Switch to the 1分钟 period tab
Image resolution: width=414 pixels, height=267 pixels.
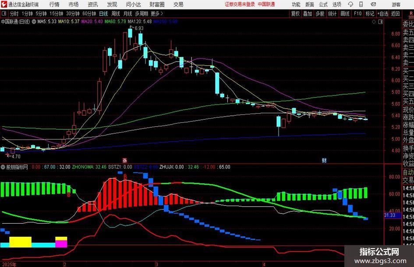coord(27,14)
